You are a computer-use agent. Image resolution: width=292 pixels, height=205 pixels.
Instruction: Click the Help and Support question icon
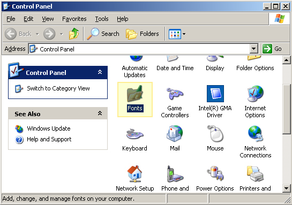pyautogui.click(x=19, y=140)
